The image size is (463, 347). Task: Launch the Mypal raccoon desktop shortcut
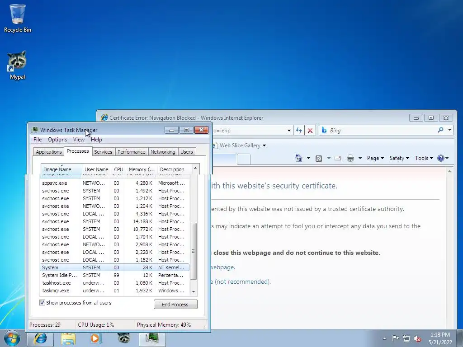pyautogui.click(x=18, y=65)
